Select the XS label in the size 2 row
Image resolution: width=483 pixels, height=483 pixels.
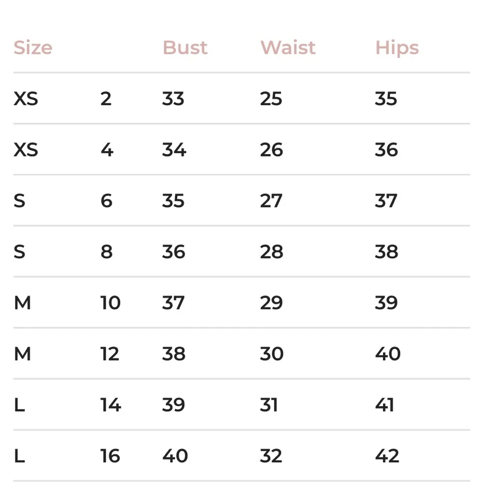click(x=26, y=99)
